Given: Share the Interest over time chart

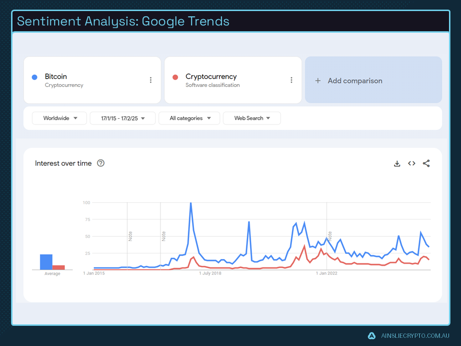Looking at the screenshot, I should point(426,163).
